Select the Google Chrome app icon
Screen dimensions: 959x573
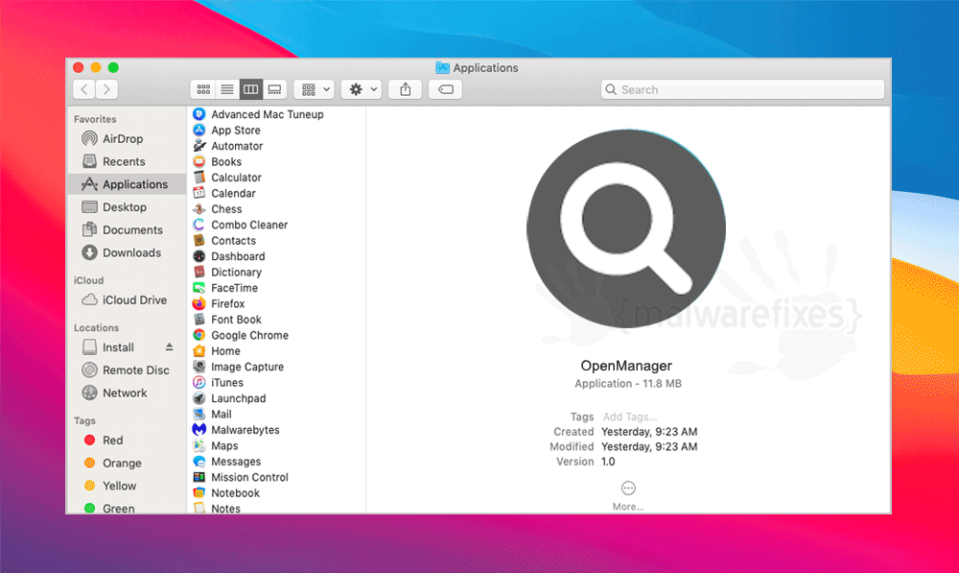[x=199, y=336]
